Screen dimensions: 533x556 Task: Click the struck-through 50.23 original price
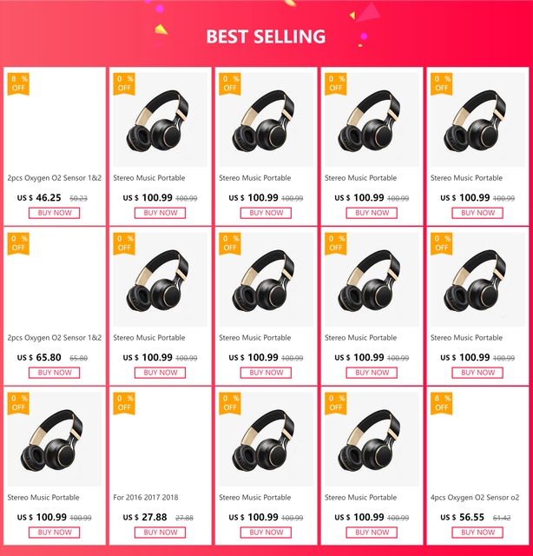click(78, 198)
